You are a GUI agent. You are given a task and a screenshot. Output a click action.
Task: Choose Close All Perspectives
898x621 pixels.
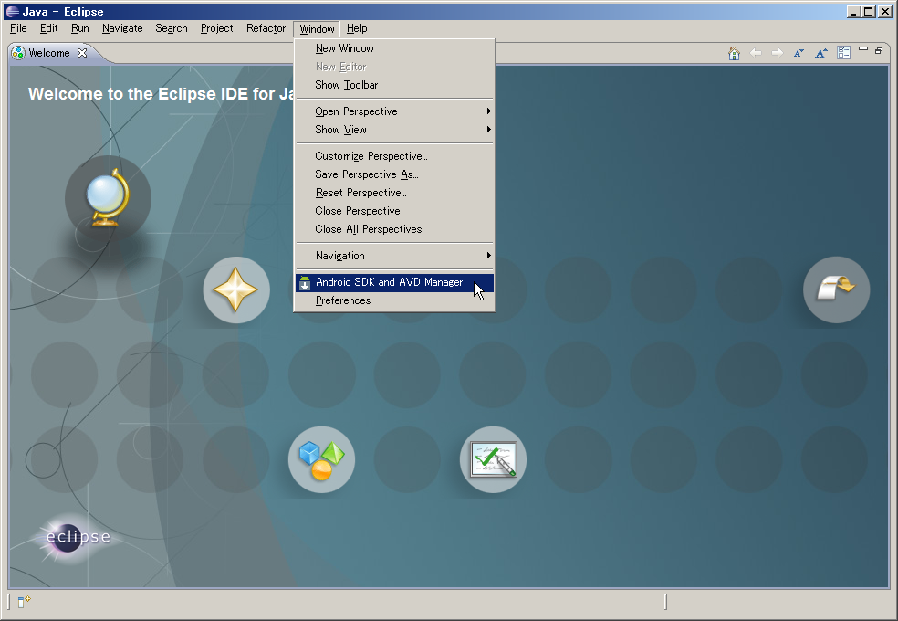click(x=394, y=229)
